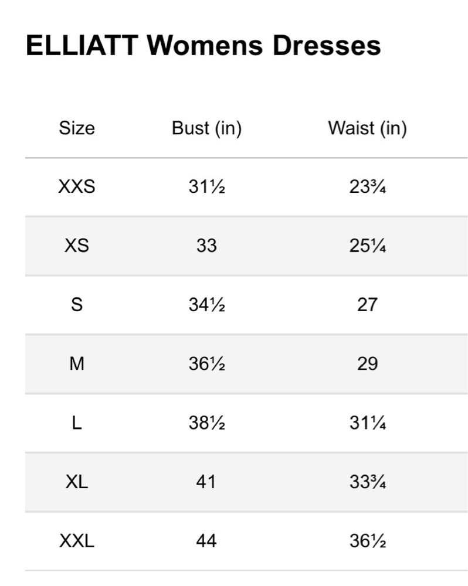Viewport: 468px width, 586px height.
Task: Select bust value 41 in XL row
Action: pyautogui.click(x=206, y=482)
